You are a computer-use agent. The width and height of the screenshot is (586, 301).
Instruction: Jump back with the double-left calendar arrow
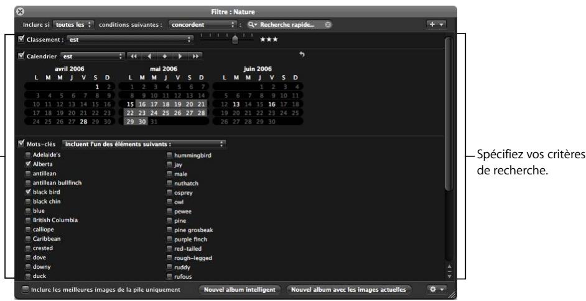coord(133,56)
